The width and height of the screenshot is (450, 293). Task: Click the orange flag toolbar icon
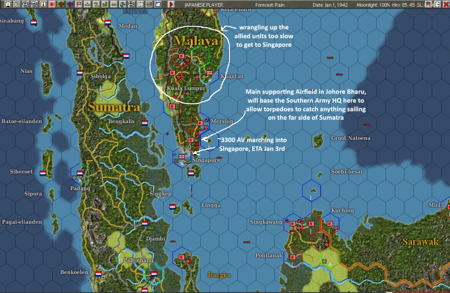(78, 4)
